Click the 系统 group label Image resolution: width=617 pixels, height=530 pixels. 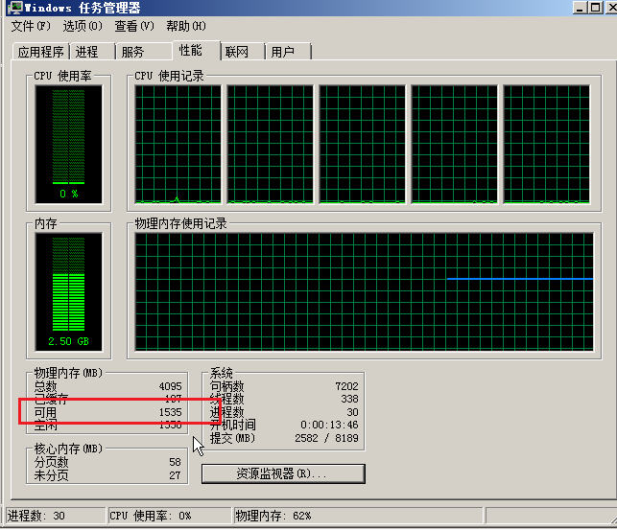(x=221, y=373)
